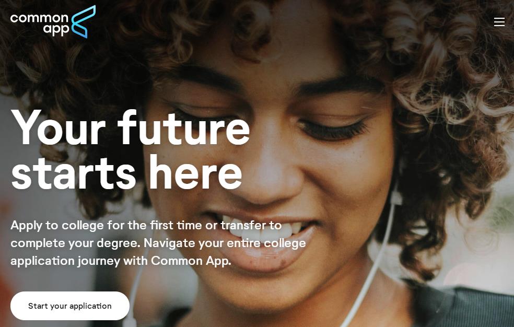Click the 'common app' wordmark text
The width and height of the screenshot is (514, 327).
[x=40, y=24]
